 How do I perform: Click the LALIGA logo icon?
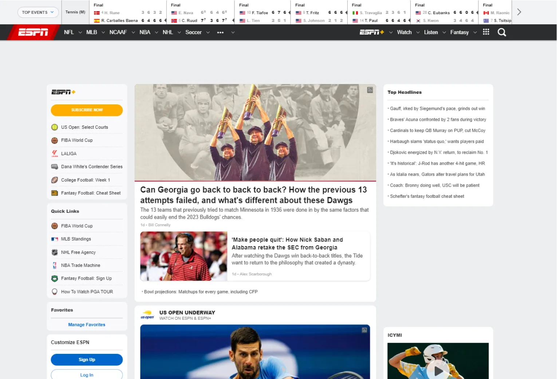tap(55, 153)
